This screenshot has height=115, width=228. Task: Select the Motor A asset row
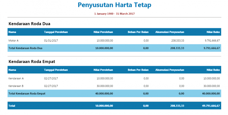(114, 41)
